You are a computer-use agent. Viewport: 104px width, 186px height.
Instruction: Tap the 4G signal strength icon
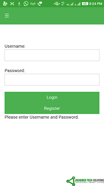70,4
